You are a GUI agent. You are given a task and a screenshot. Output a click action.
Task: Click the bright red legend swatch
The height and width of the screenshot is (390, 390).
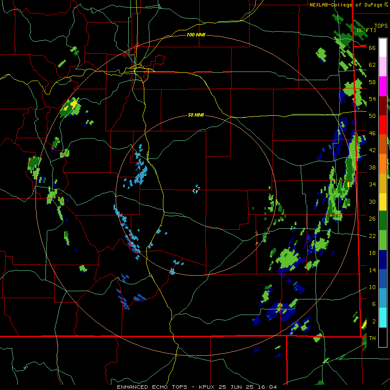tap(383, 125)
